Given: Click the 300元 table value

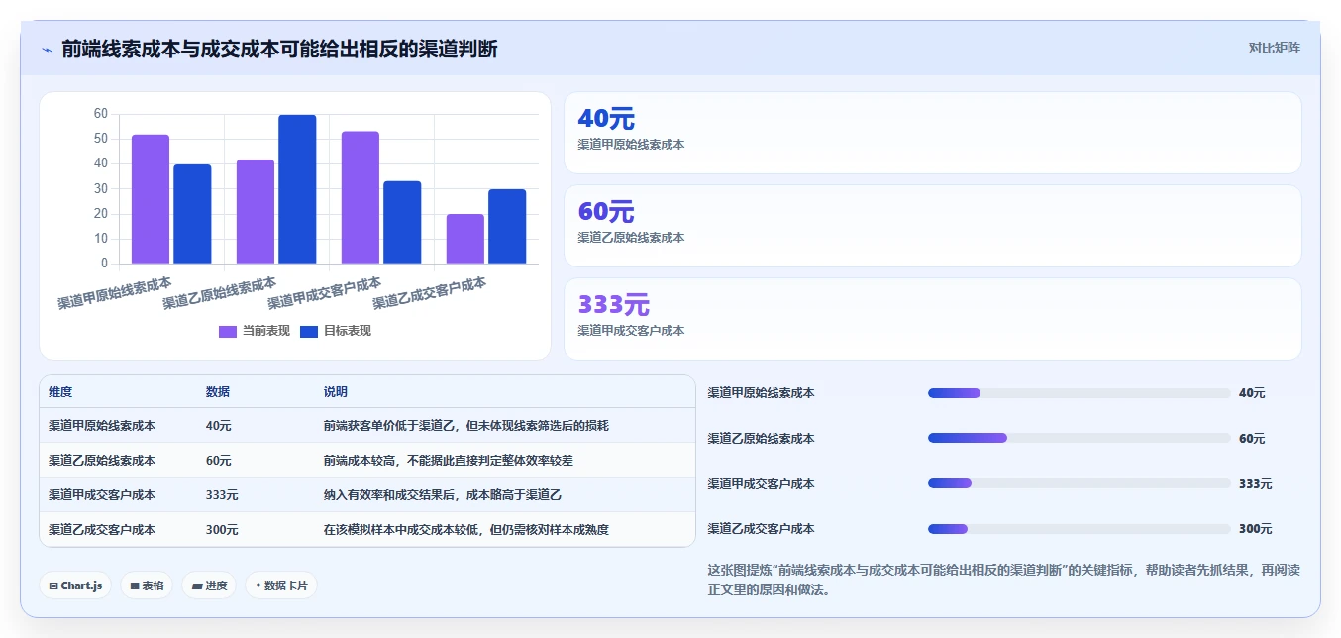Looking at the screenshot, I should coord(222,529).
